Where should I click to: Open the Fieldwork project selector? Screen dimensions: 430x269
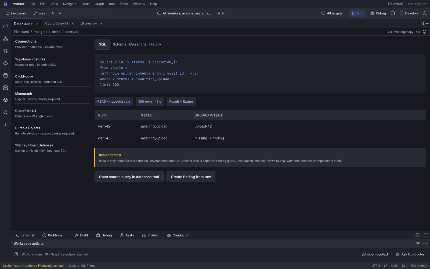point(16,13)
